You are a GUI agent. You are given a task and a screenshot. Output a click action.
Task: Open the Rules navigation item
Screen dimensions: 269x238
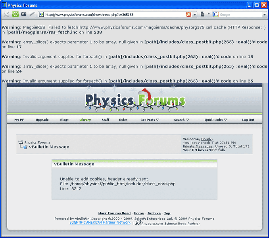coord(123,120)
